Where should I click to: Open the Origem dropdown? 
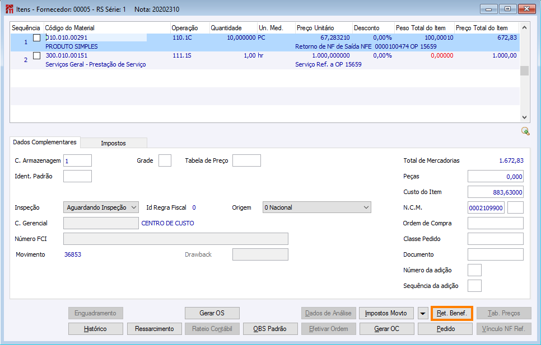[317, 207]
